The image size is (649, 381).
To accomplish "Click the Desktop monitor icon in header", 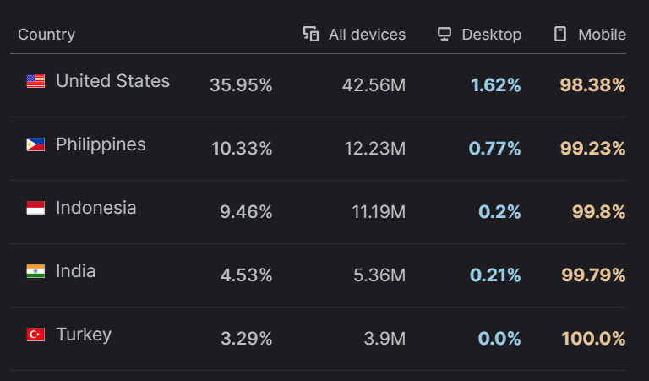I will tap(444, 34).
